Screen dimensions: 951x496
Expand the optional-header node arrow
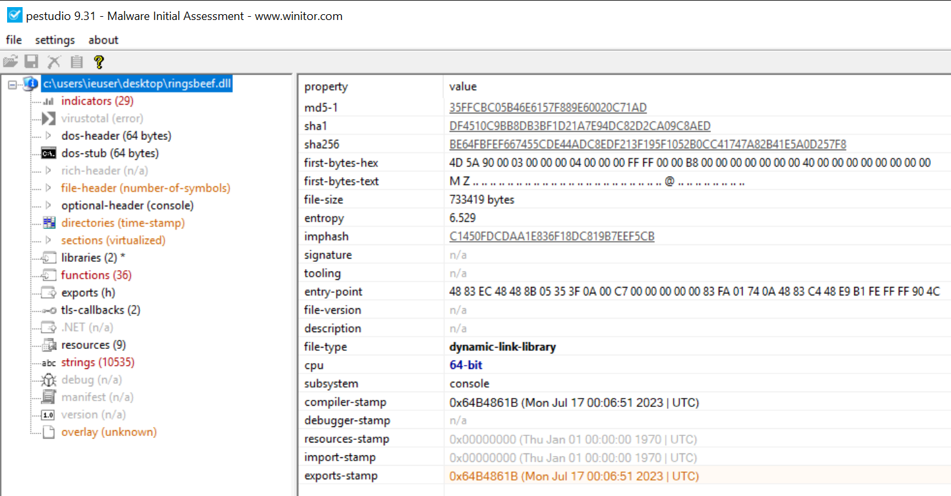coord(48,206)
